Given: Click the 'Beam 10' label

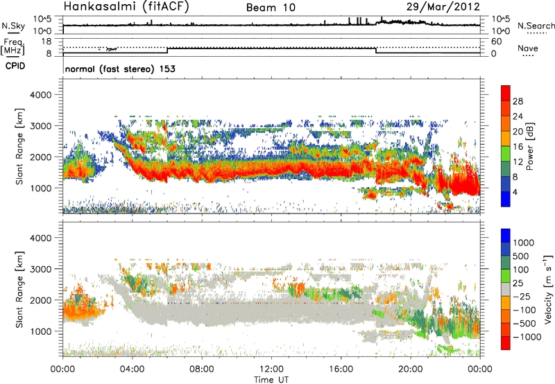Looking at the screenshot, I should (271, 8).
